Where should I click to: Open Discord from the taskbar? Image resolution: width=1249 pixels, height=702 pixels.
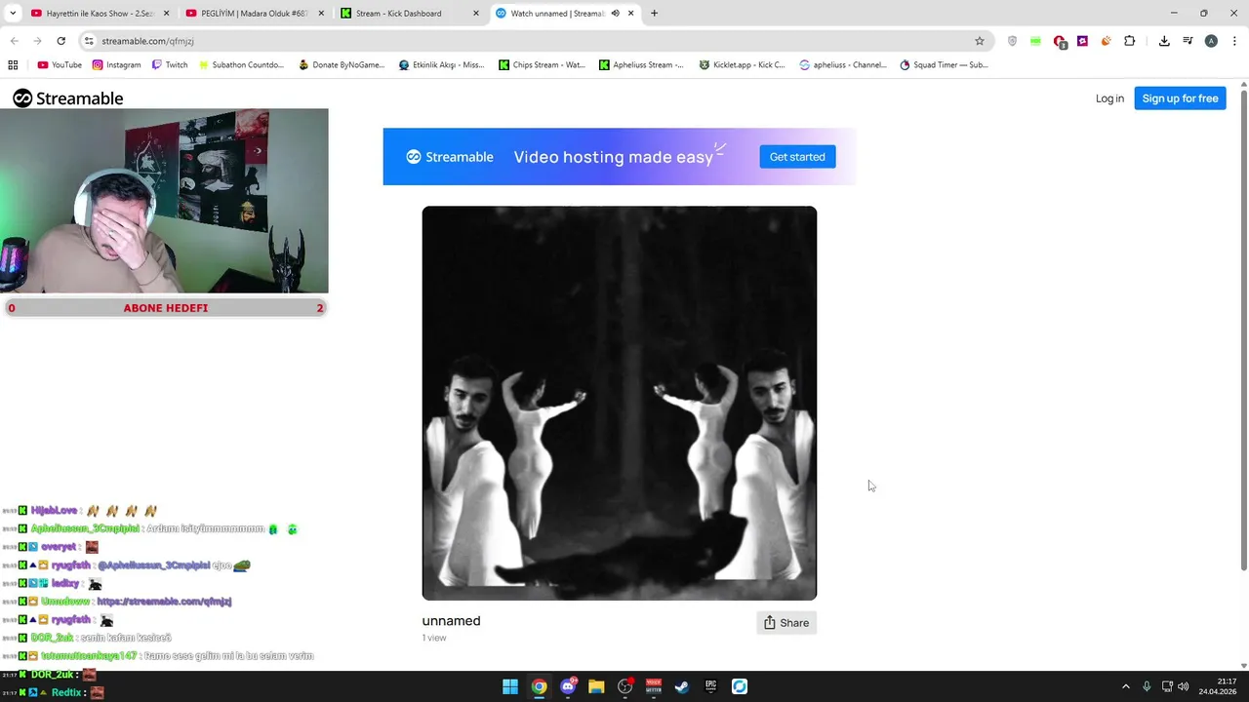568,686
